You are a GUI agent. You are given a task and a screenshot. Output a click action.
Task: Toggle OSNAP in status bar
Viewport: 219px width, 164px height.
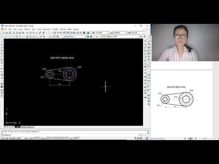point(49,138)
